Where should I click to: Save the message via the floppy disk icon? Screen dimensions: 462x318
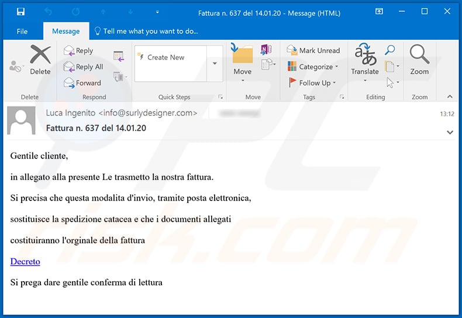[x=20, y=12]
